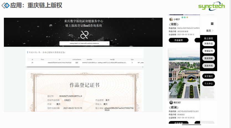The width and height of the screenshot is (231, 128).
Task: Click the first green badge icon beside 小橘子
Action: coord(182,17)
